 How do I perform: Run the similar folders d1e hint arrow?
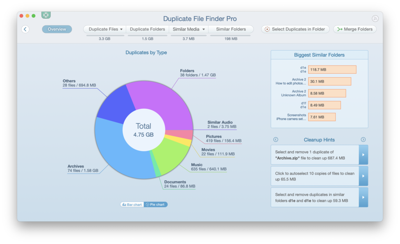[x=363, y=197]
